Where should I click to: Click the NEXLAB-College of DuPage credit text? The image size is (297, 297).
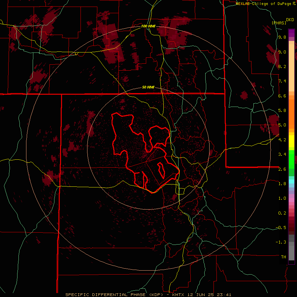264,4
